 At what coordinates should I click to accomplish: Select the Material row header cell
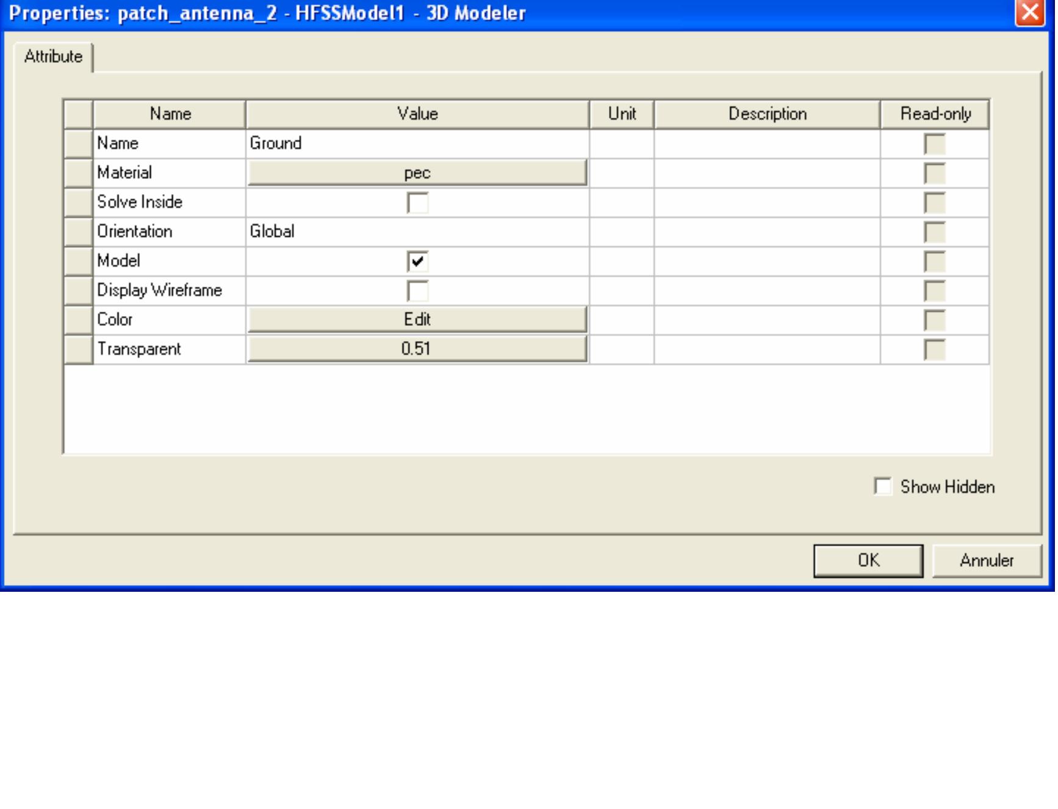[78, 173]
